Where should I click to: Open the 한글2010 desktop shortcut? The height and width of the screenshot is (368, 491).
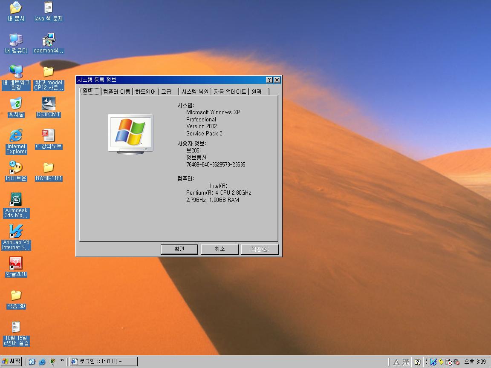pos(16,264)
